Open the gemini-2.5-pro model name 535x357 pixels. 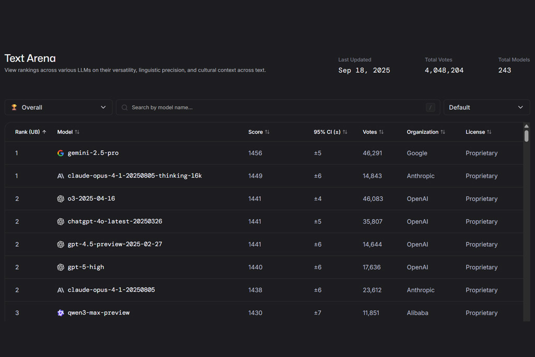[93, 153]
